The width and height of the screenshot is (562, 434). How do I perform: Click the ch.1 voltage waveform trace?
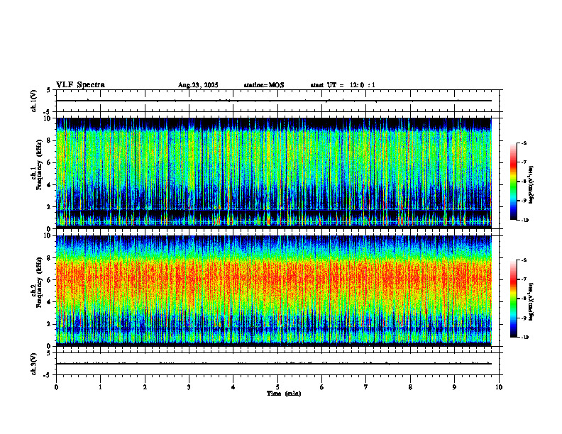[x=274, y=101]
